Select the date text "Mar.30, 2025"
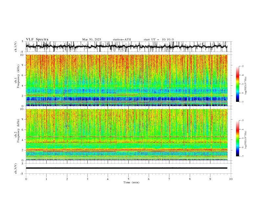 (92, 39)
